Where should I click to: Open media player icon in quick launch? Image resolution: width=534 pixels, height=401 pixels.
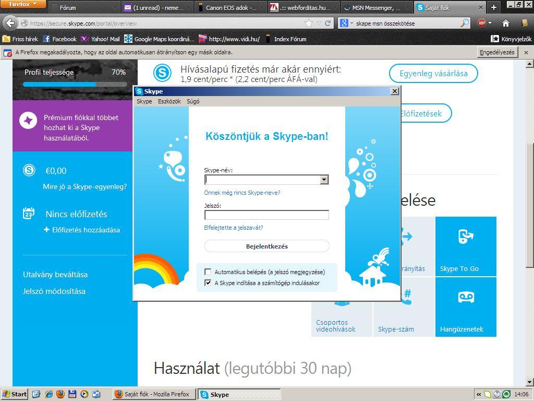[84, 394]
